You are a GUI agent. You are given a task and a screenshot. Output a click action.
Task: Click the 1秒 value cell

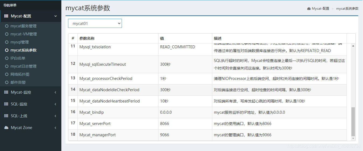coord(185,79)
